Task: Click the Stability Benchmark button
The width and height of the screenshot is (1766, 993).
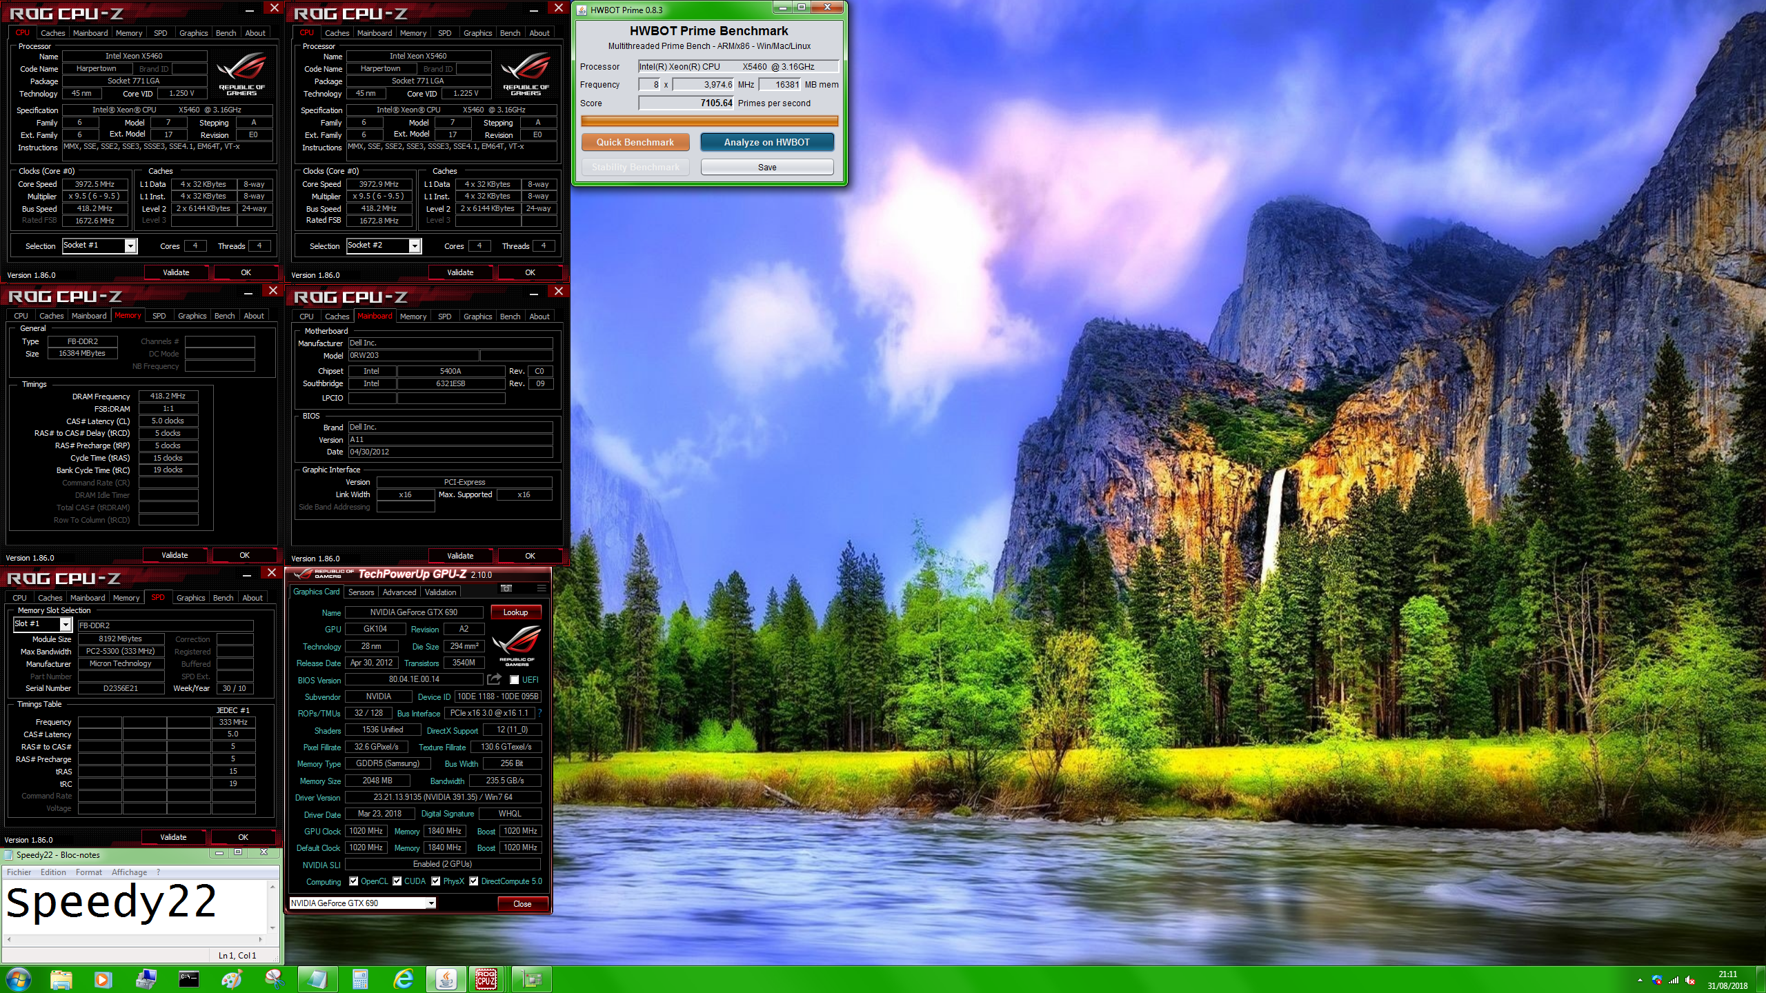Action: pyautogui.click(x=635, y=167)
